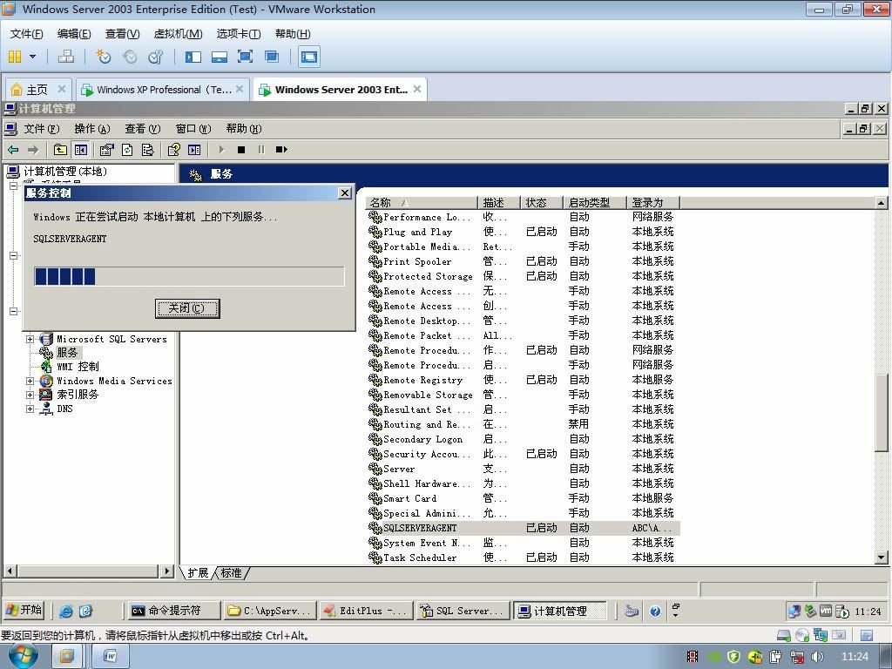Image resolution: width=892 pixels, height=669 pixels.
Task: Open VMware 查看(V) menu
Action: pyautogui.click(x=122, y=34)
